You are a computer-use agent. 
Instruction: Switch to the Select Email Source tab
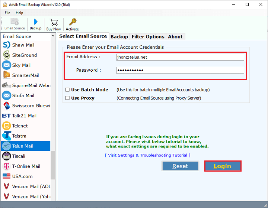tap(83, 36)
